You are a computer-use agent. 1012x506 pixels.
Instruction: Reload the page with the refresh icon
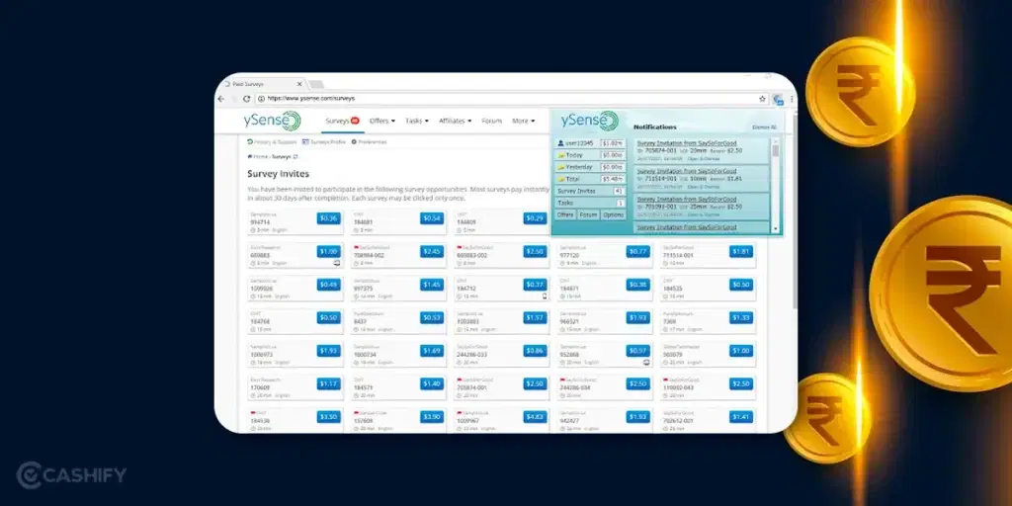246,99
